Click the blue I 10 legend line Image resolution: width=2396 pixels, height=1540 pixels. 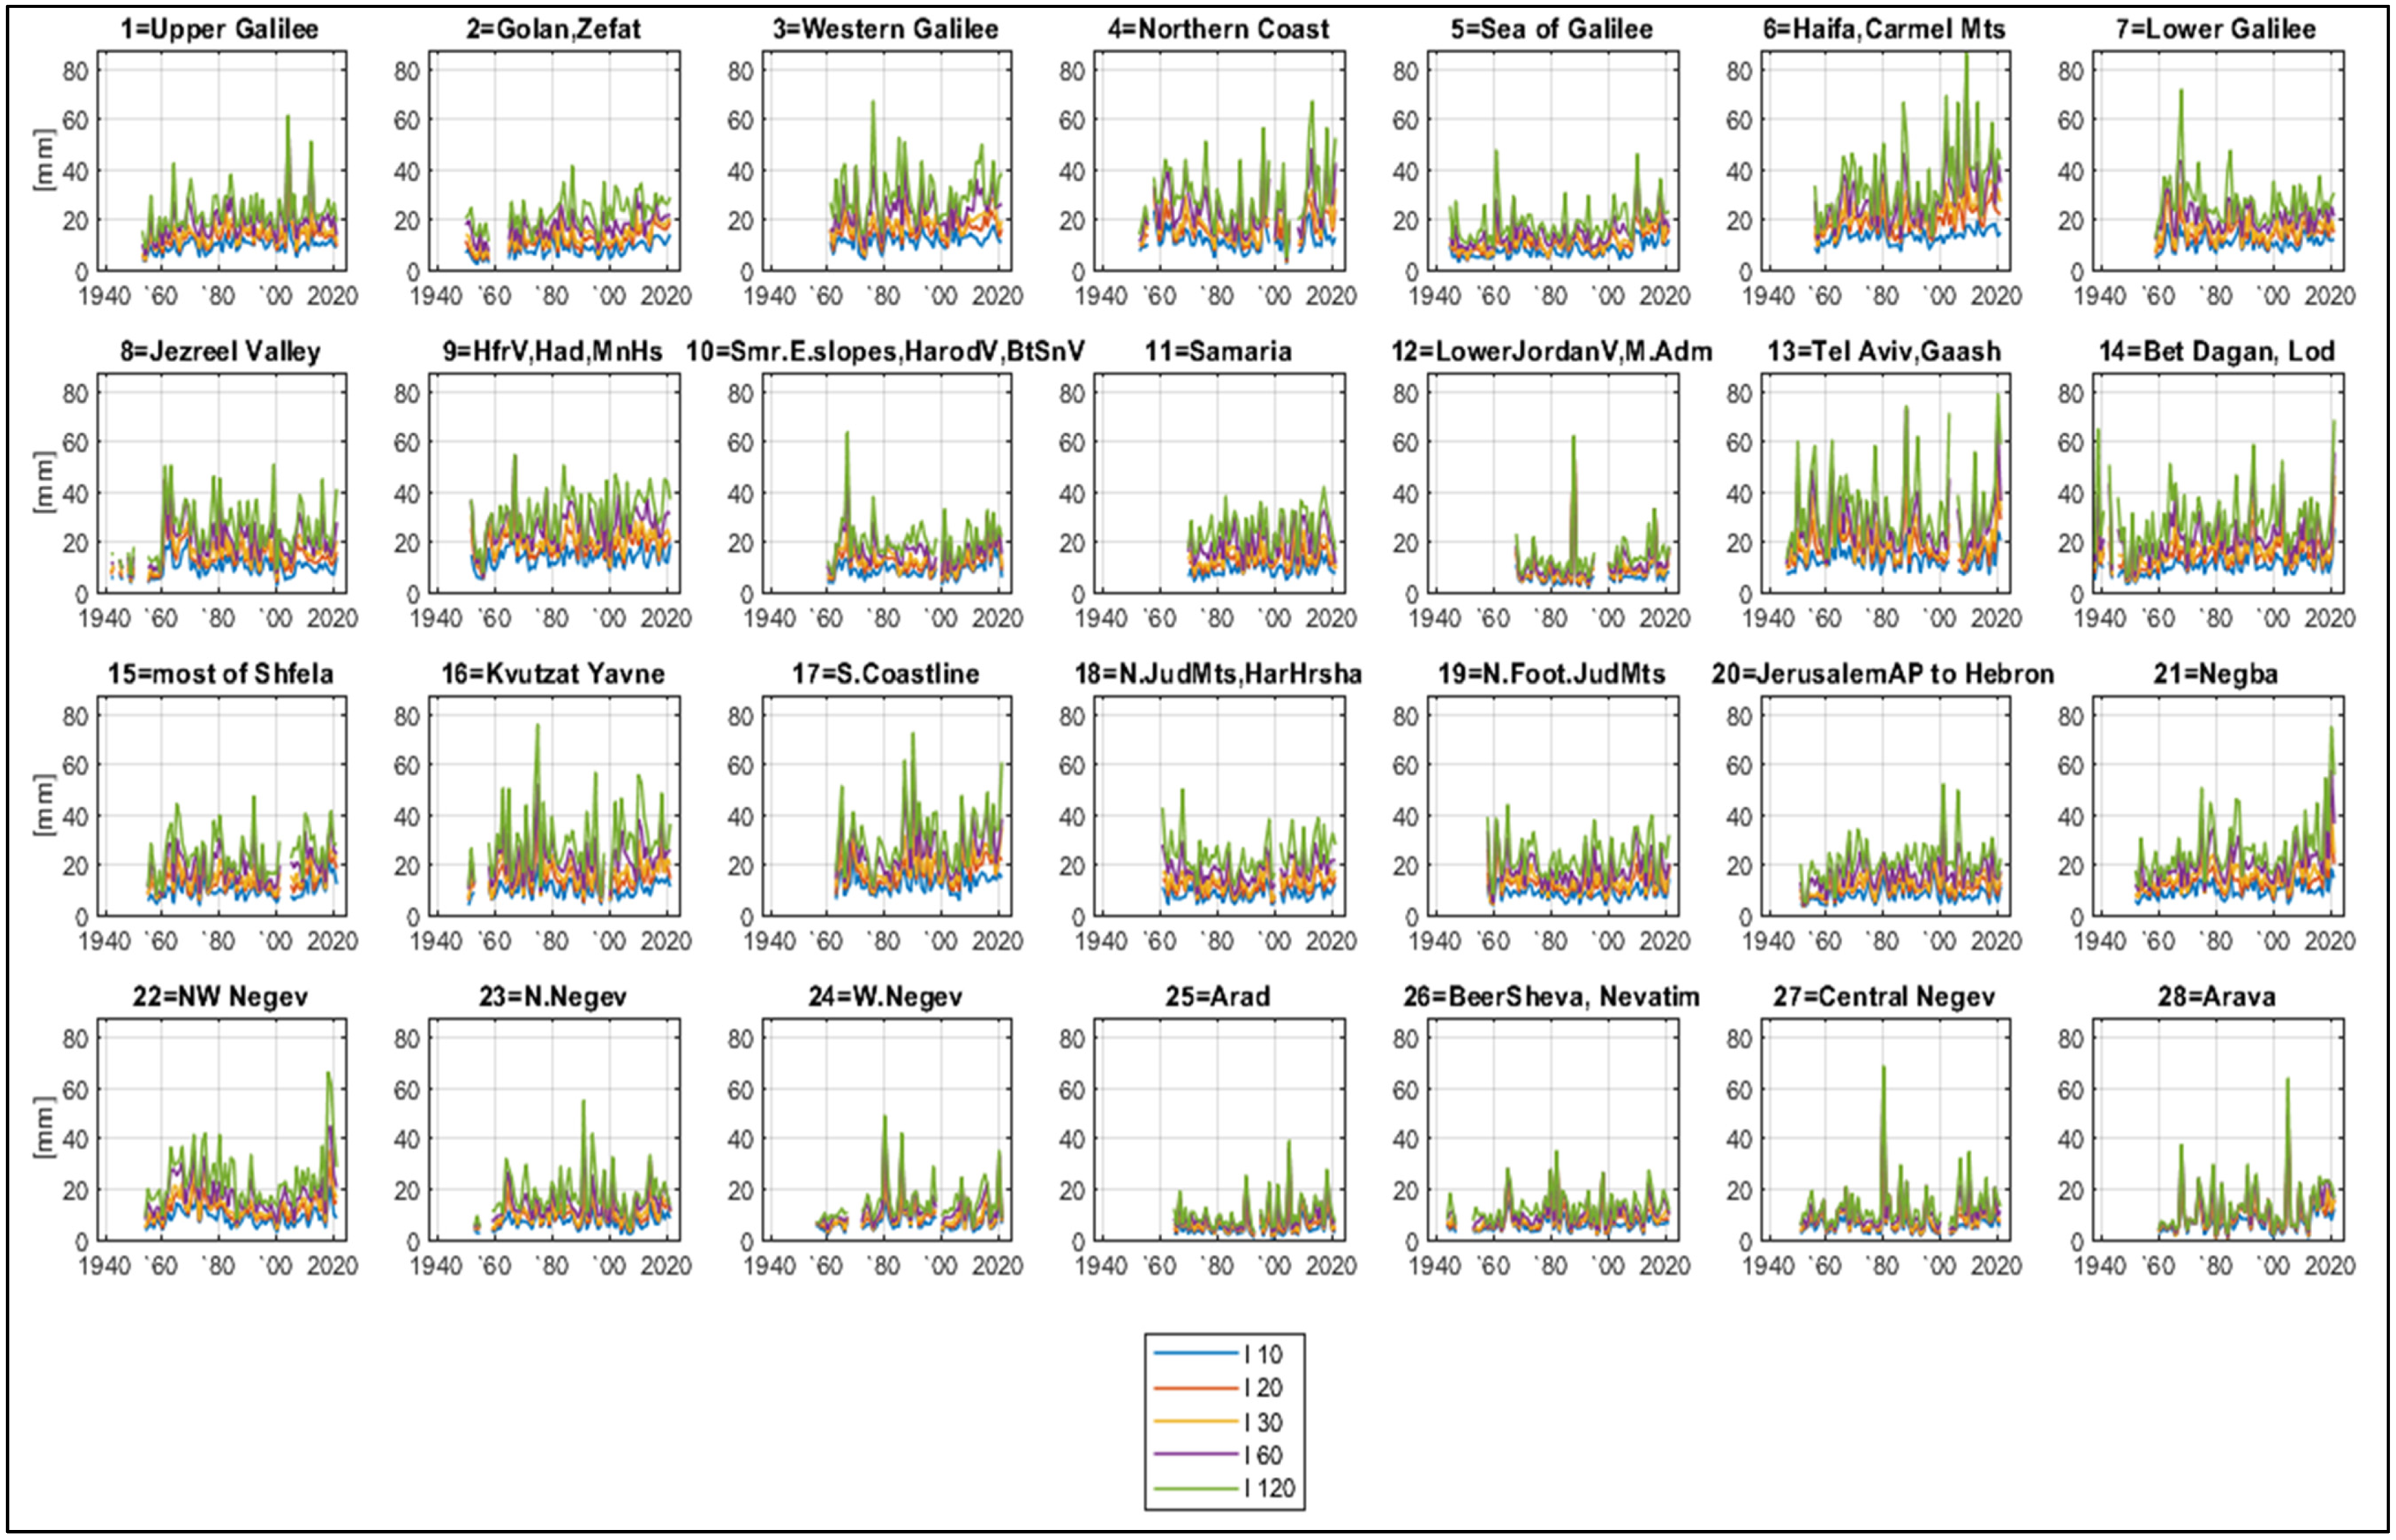(1195, 1354)
